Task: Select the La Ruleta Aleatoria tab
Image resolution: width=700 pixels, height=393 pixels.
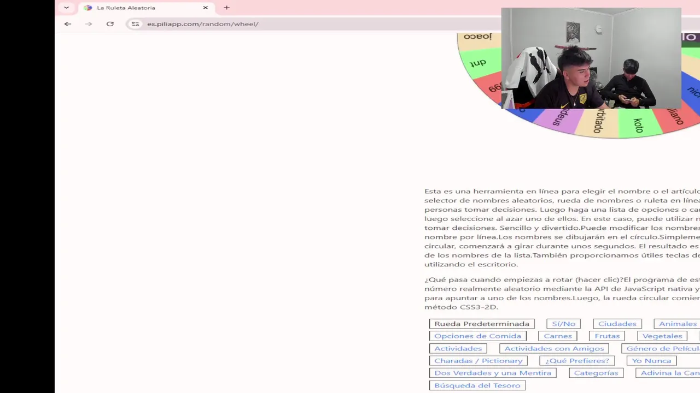Action: point(145,8)
